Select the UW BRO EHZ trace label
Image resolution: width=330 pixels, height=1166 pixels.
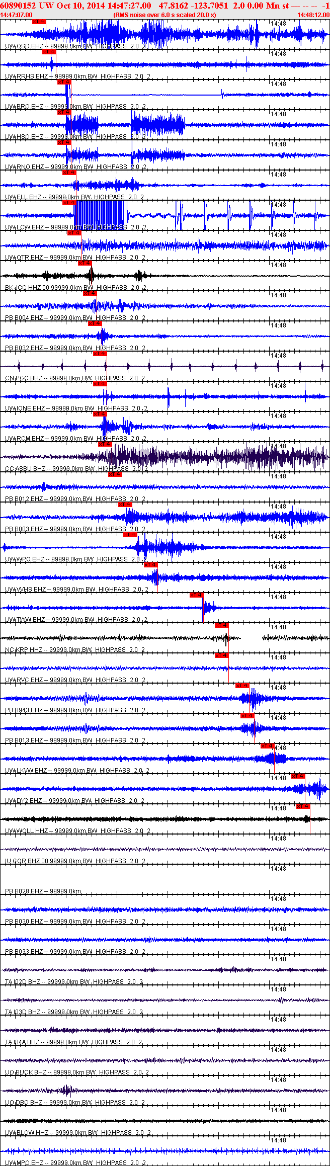pos(75,107)
